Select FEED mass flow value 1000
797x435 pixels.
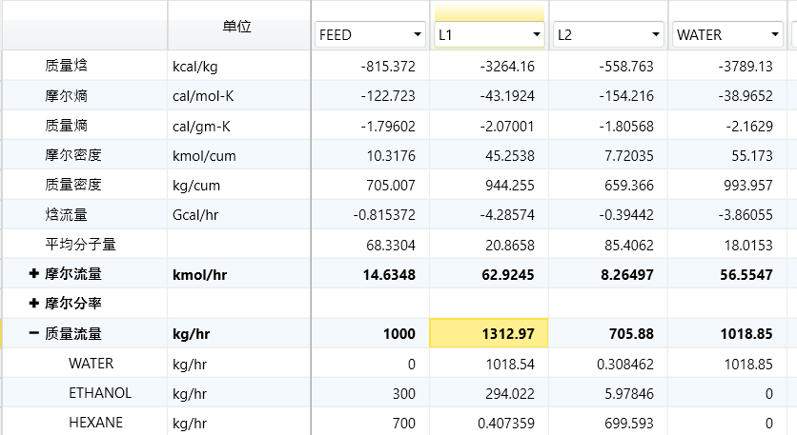(398, 333)
